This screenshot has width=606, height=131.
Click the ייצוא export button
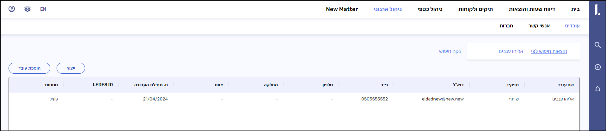tap(71, 68)
